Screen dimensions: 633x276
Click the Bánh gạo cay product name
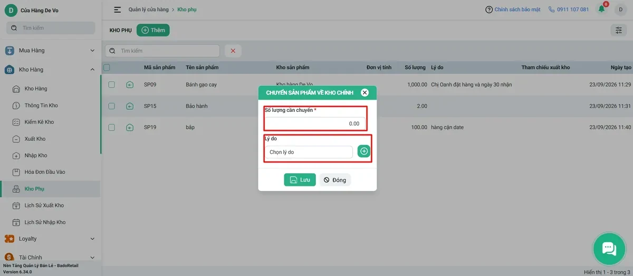tap(201, 84)
